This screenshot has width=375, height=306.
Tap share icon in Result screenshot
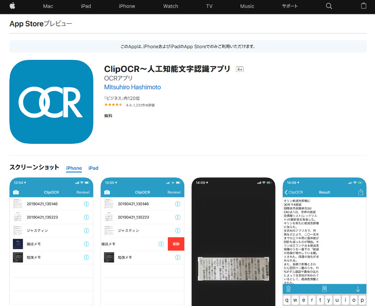(x=361, y=192)
